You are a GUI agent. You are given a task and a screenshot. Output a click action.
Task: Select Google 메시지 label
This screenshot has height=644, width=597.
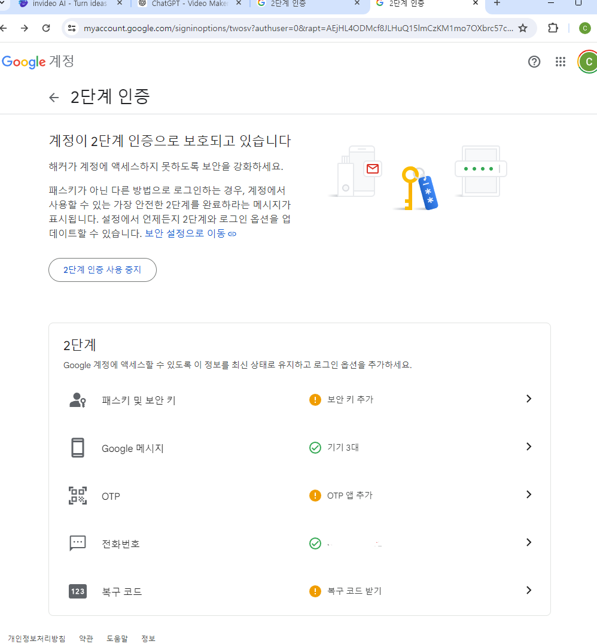pyautogui.click(x=133, y=448)
